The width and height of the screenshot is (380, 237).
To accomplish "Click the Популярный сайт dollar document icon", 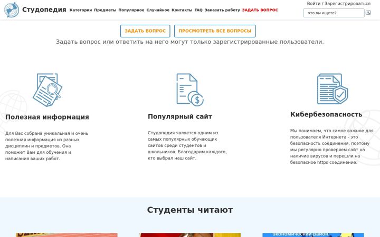I will tap(190, 90).
